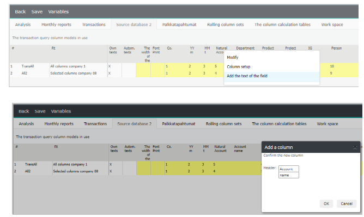Confirm Add a column with OK
364x217 pixels.
click(326, 203)
